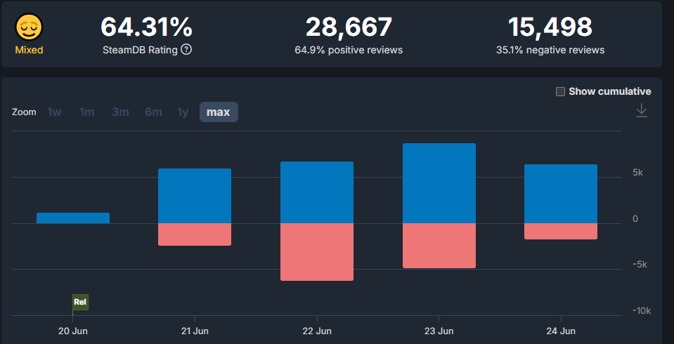Click the 21 Jun blue positive bar
Screen dimensions: 674x344
click(195, 196)
